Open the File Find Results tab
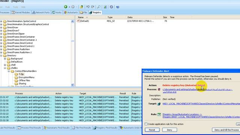240x135 pixels. (82, 127)
